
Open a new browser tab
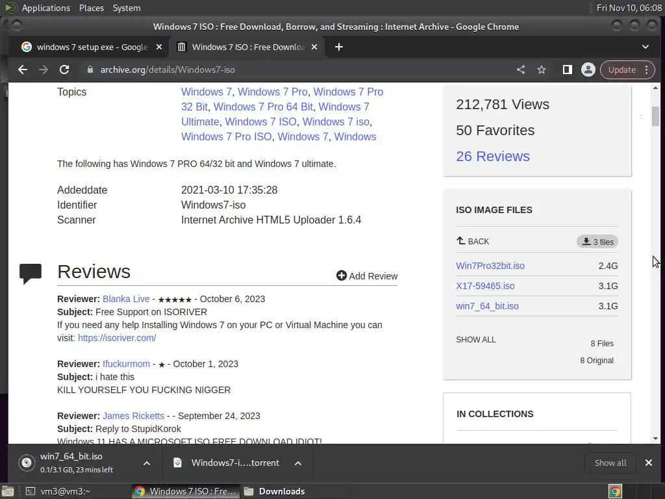(x=338, y=47)
